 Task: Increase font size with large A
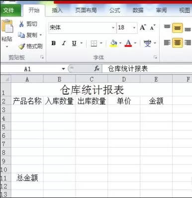pos(143,27)
